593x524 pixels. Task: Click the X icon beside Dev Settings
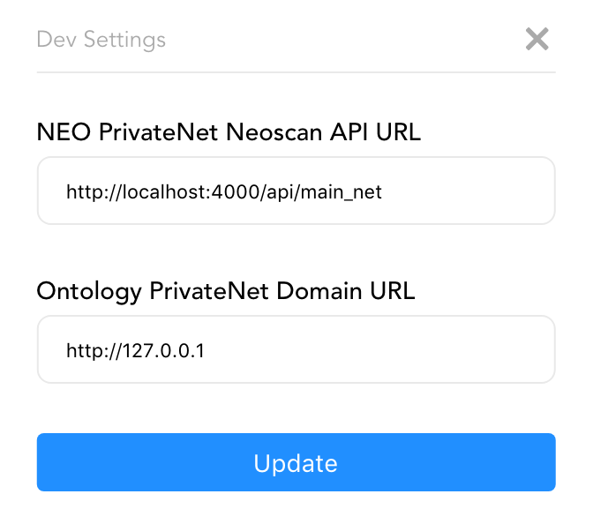537,39
